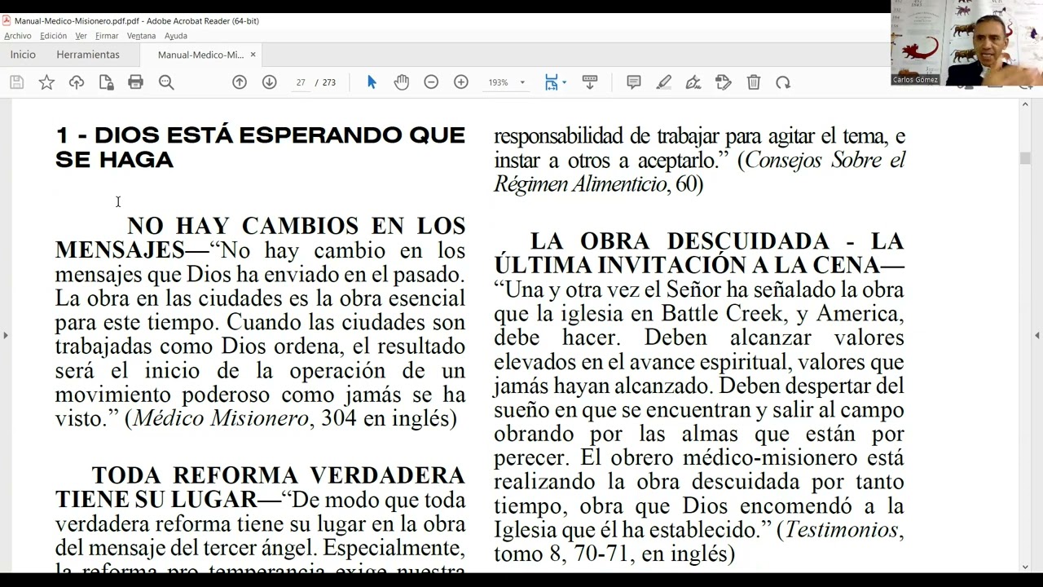This screenshot has width=1043, height=587.
Task: Open the Firmar menu
Action: click(x=107, y=36)
